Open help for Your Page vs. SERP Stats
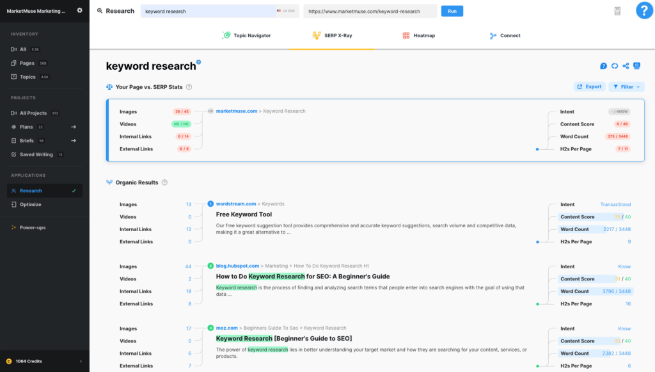The height and width of the screenshot is (372, 655). [189, 87]
